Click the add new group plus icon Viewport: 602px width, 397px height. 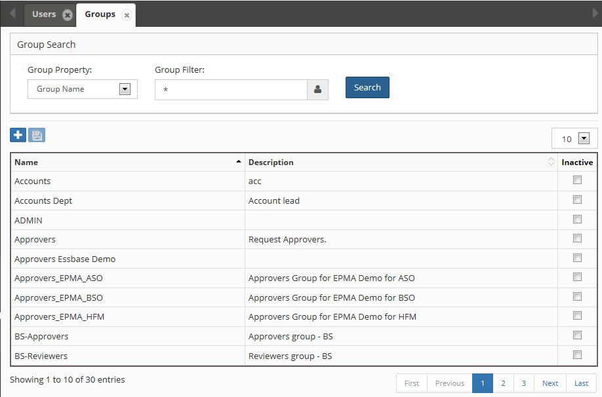18,136
